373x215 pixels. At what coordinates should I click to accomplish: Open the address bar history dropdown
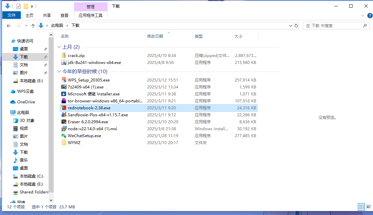point(290,26)
